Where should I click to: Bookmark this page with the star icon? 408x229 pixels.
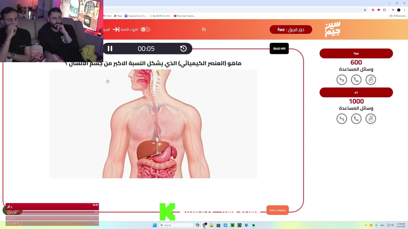(x=365, y=10)
